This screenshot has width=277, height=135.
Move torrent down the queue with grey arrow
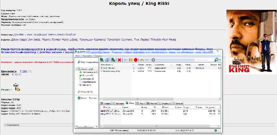147,60
